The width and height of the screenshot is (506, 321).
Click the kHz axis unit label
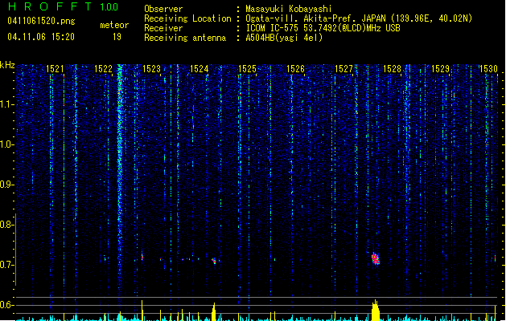(7, 65)
